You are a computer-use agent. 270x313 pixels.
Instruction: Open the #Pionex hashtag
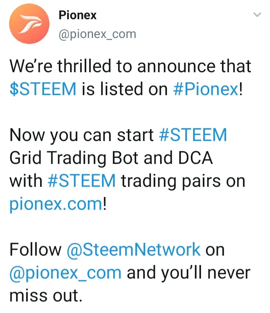tap(205, 89)
